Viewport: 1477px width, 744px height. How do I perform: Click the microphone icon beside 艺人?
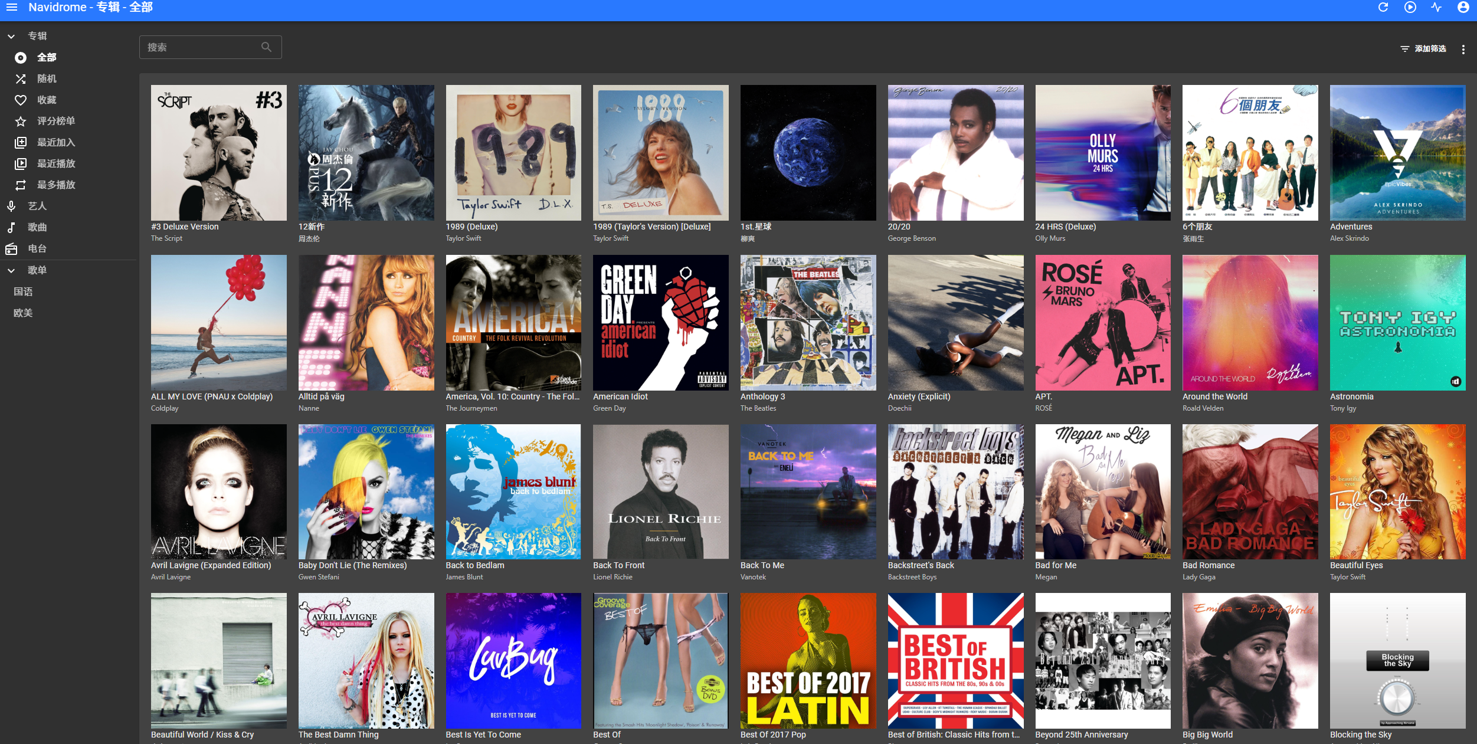[11, 206]
